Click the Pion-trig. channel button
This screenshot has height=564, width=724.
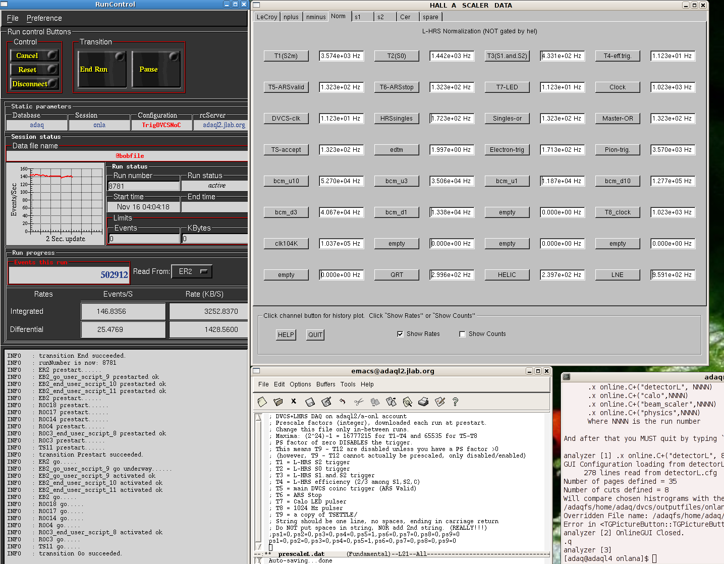click(618, 150)
